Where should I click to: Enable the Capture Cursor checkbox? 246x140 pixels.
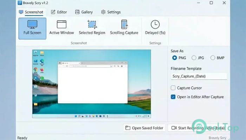[173, 88]
